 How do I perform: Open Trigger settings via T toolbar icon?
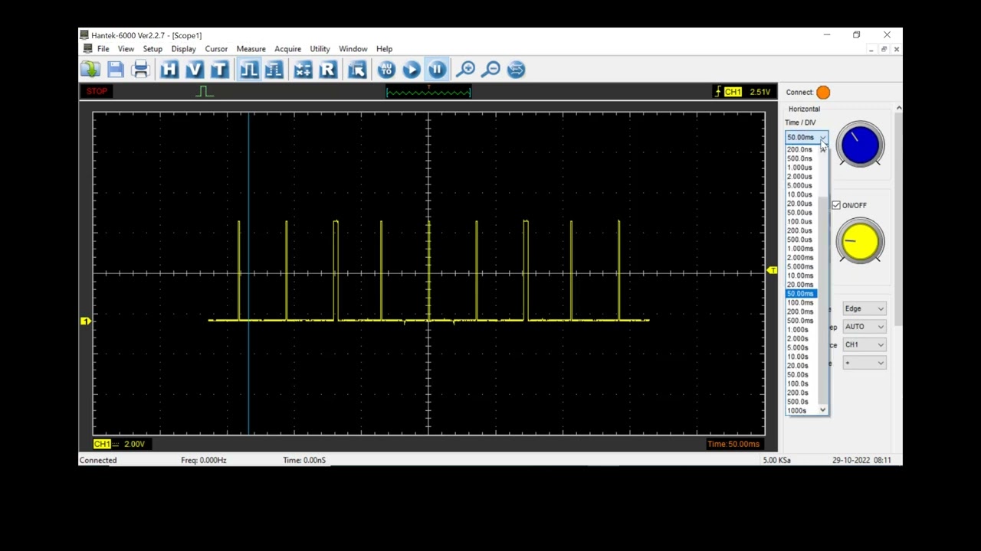220,70
